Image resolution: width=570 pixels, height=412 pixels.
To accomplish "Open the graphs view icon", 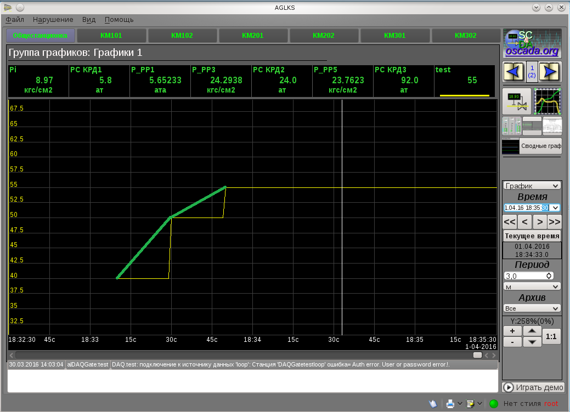I will point(548,101).
